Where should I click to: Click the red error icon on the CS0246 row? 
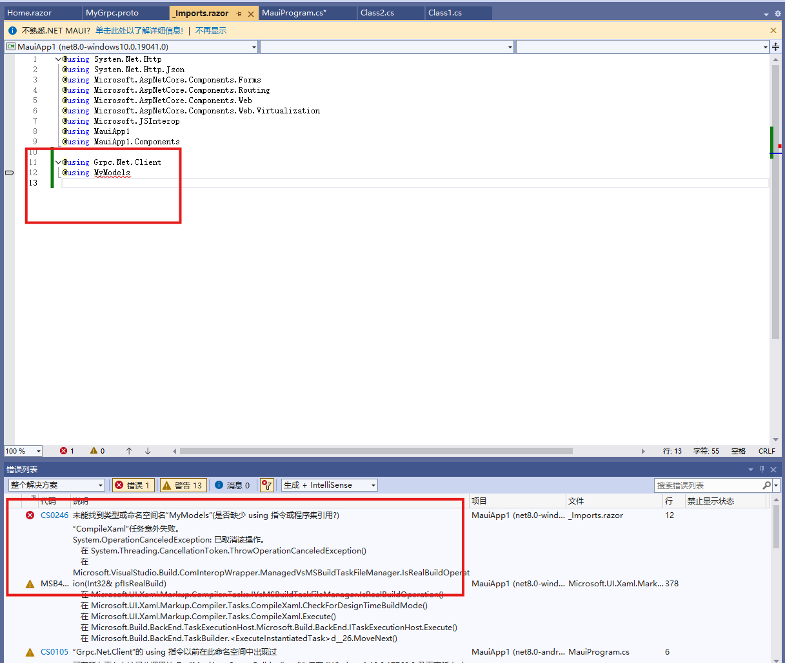[30, 515]
